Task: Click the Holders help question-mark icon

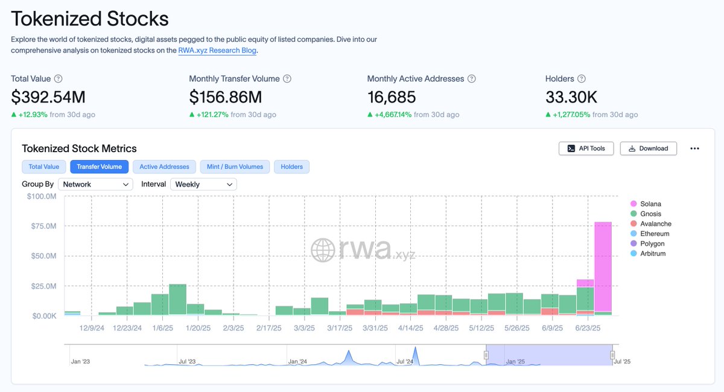Action: point(581,79)
